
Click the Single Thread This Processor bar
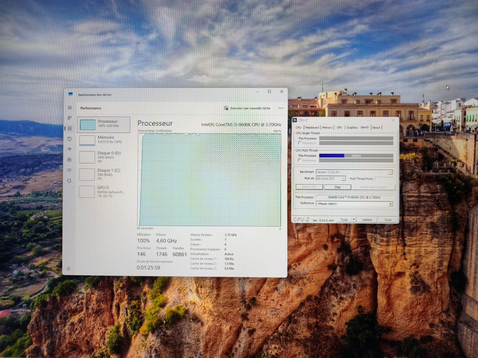tap(356, 138)
